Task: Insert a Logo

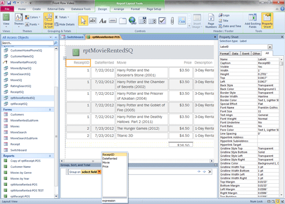Action: click(224, 15)
